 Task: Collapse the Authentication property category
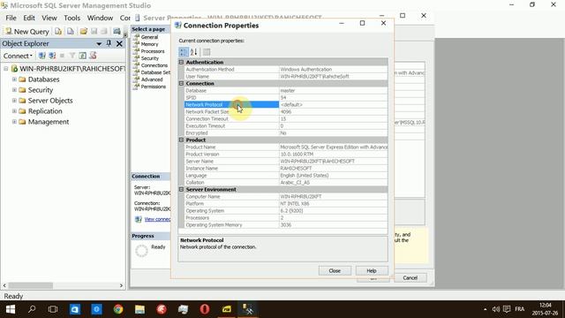coord(182,62)
